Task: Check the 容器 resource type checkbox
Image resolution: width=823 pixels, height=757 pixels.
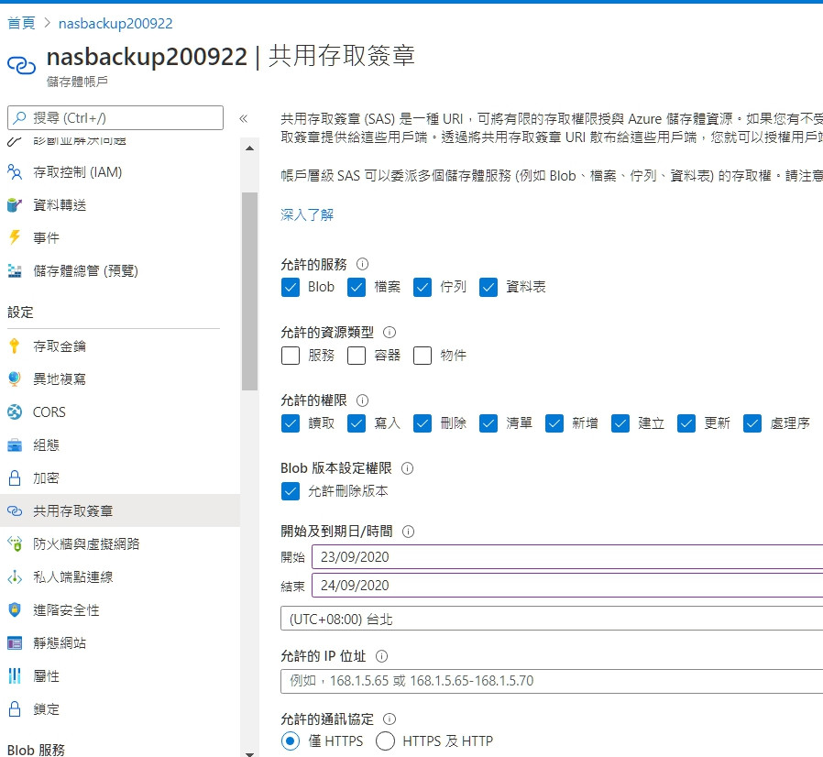Action: [357, 356]
